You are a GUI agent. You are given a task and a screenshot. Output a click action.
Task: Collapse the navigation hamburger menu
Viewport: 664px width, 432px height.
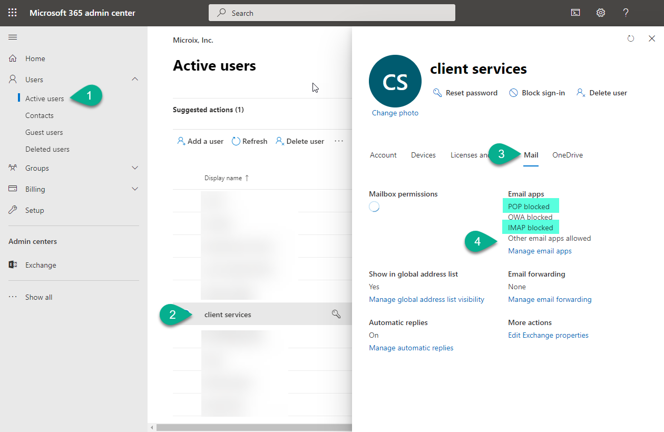[x=13, y=37]
